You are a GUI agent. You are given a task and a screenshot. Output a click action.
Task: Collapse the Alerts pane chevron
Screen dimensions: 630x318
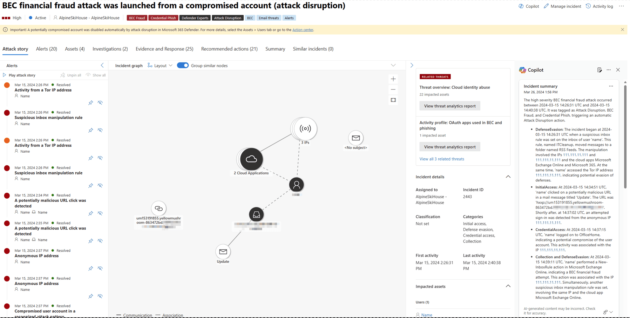tap(102, 65)
